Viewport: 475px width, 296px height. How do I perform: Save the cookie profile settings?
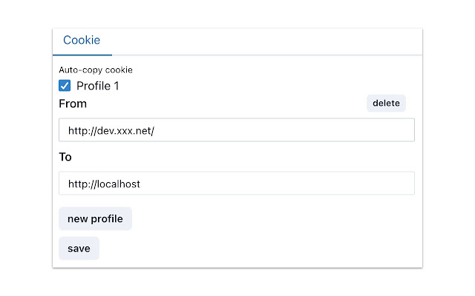(x=79, y=249)
